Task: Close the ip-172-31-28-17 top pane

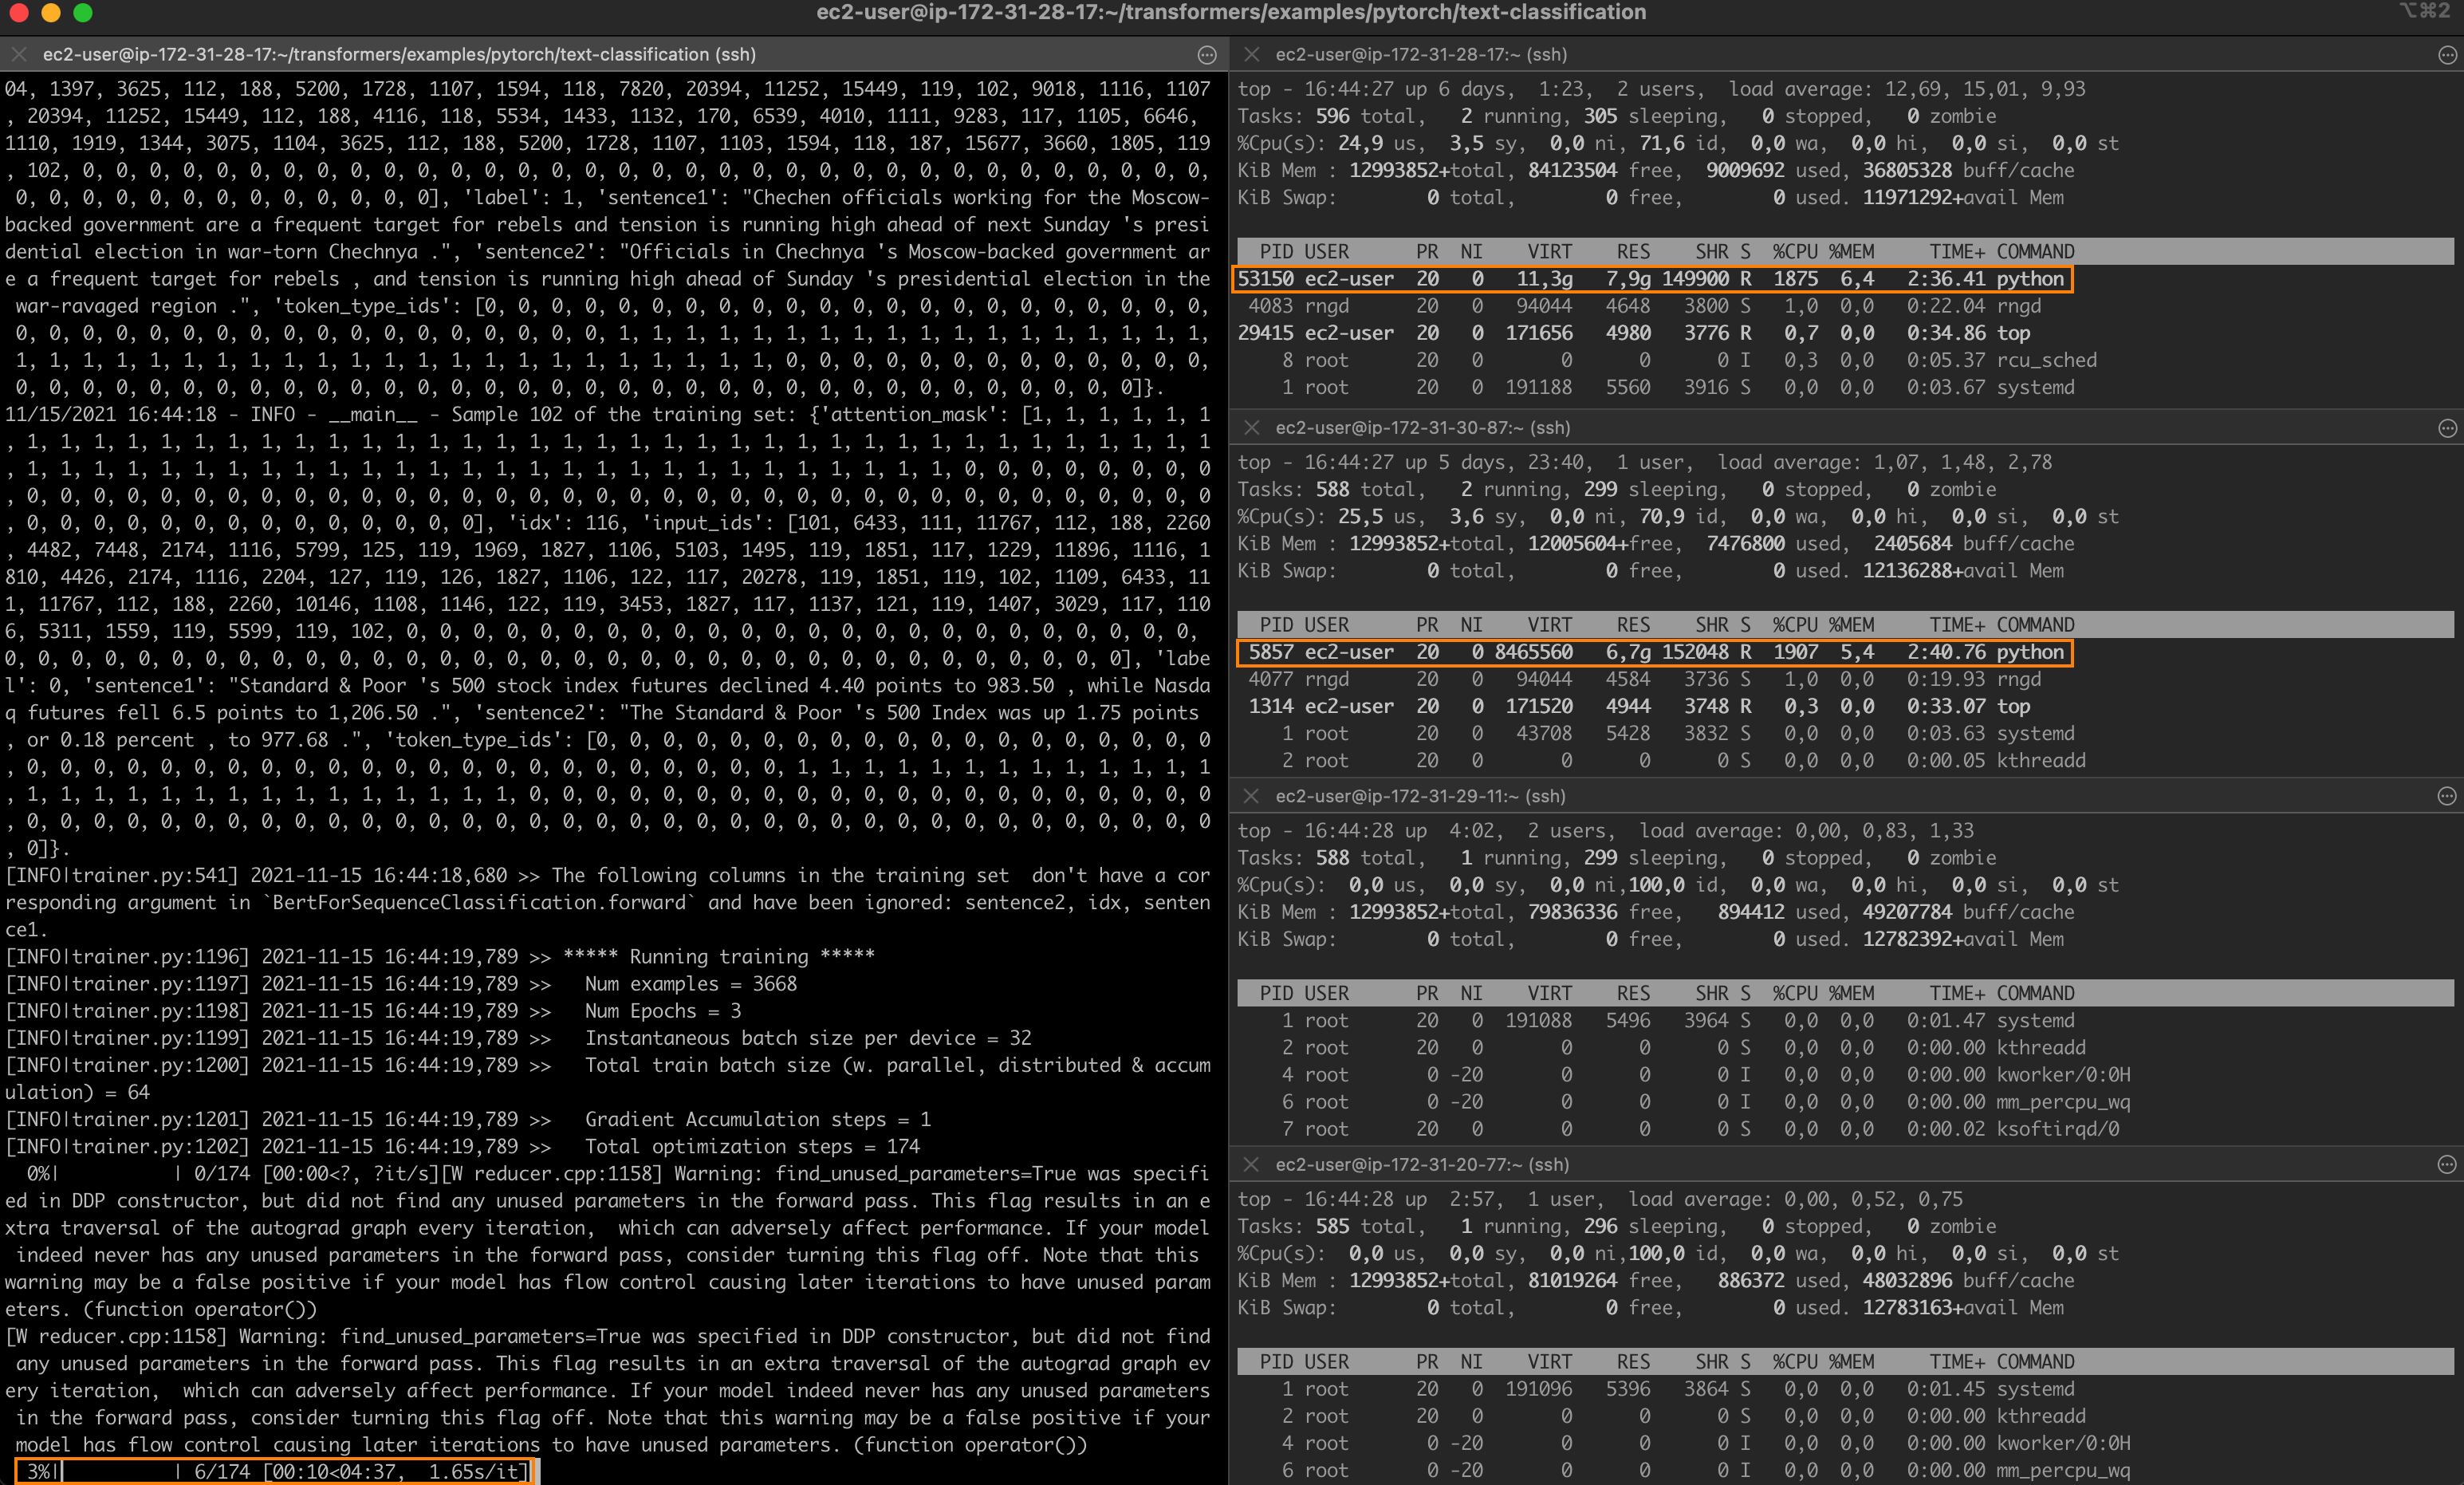Action: pos(1251,55)
